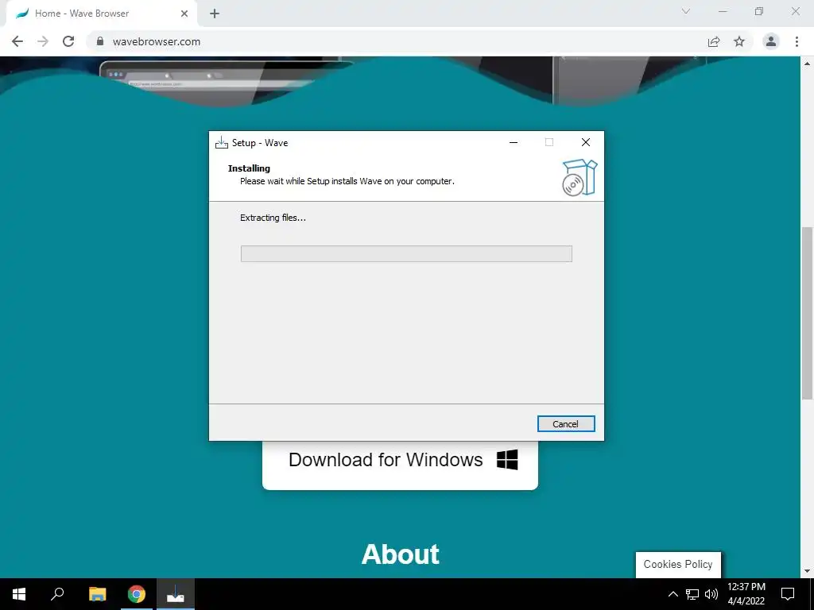Open the tab search chevron

pos(686,11)
